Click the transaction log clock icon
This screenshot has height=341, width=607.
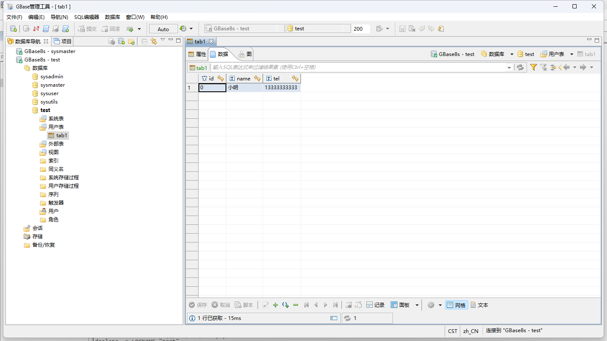click(x=183, y=29)
